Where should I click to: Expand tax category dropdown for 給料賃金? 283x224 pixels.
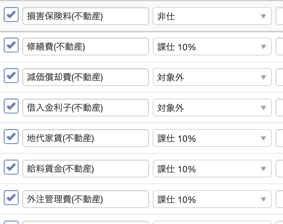pyautogui.click(x=212, y=169)
